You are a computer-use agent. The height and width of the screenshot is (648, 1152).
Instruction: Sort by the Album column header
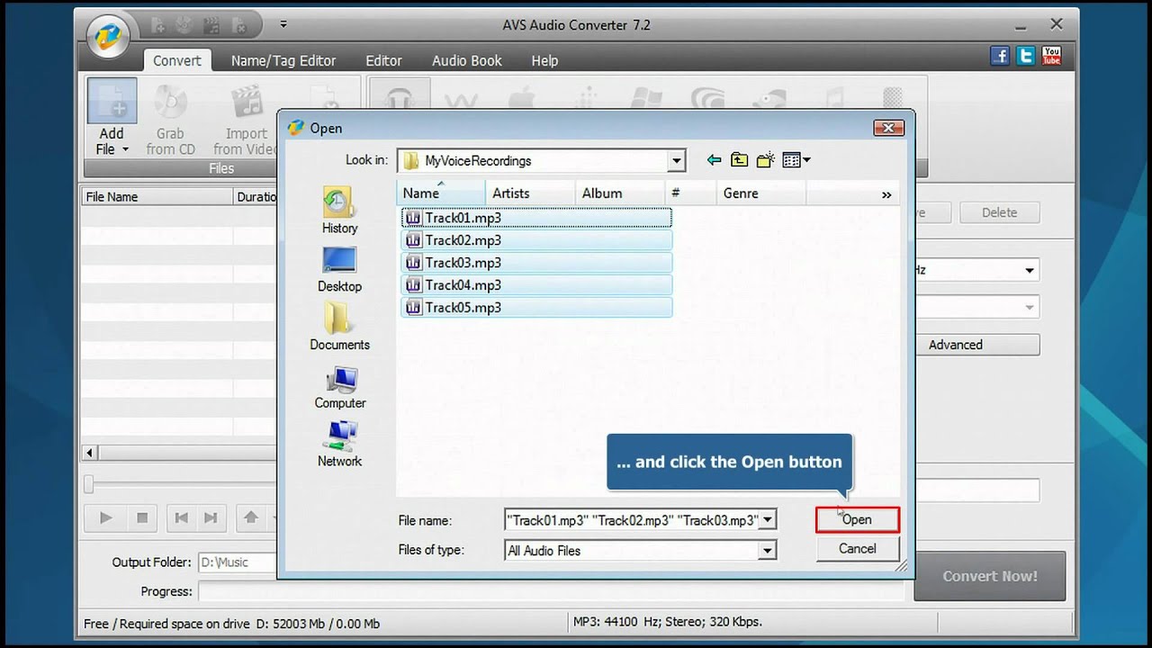point(620,193)
